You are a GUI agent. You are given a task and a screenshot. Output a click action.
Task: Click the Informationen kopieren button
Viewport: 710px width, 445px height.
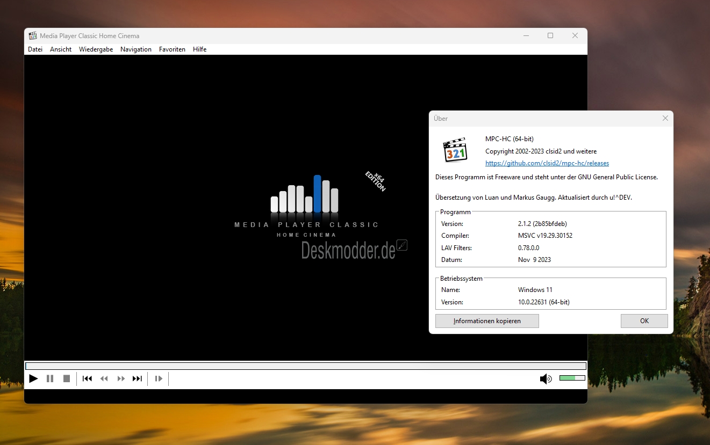487,321
